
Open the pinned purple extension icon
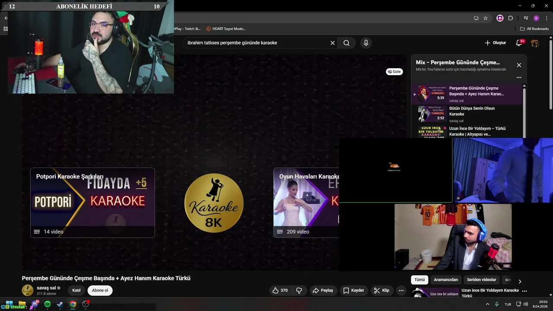tap(500, 18)
